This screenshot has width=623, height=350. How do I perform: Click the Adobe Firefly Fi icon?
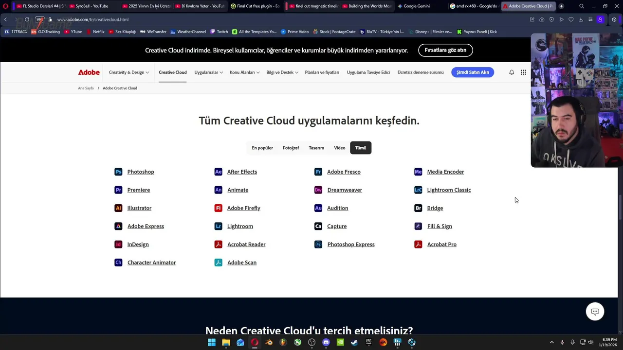tap(219, 208)
